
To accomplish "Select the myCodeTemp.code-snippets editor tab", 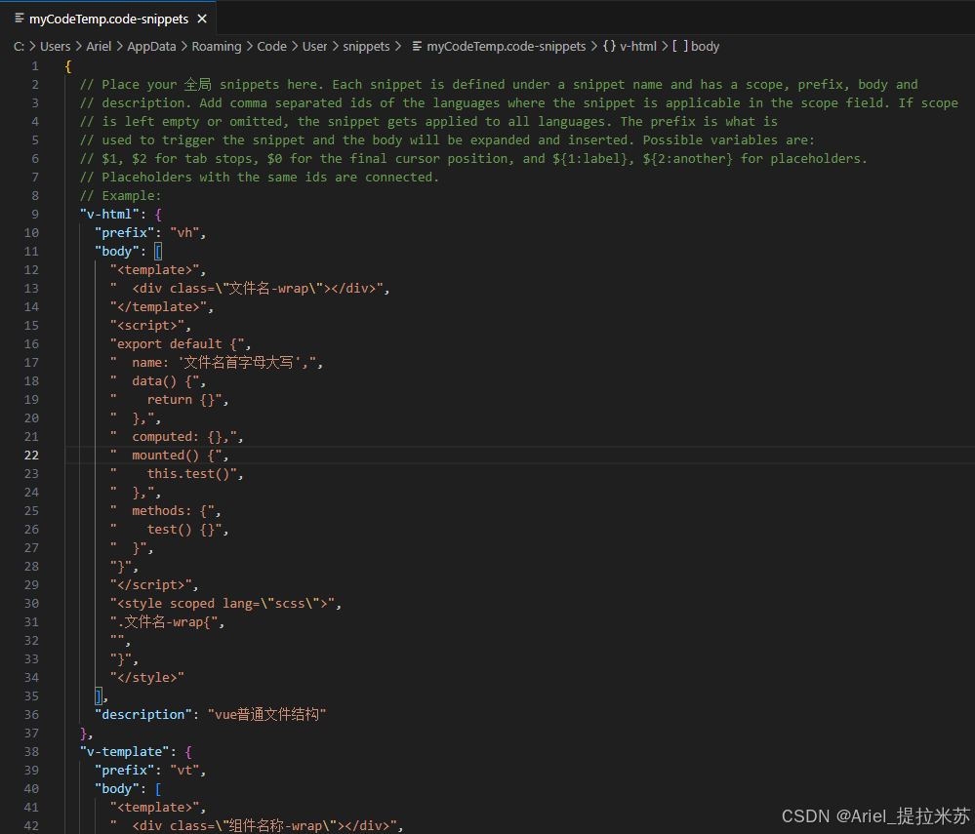I will (108, 19).
